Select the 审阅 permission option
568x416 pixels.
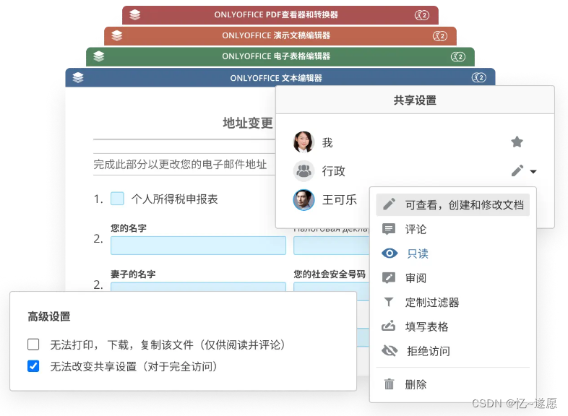pyautogui.click(x=453, y=278)
